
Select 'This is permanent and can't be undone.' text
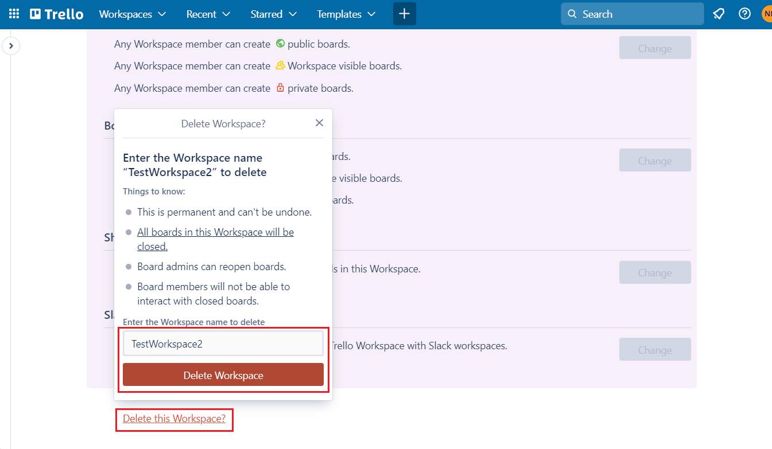(224, 212)
